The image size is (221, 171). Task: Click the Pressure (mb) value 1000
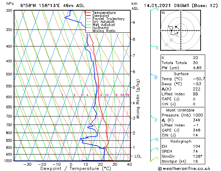point(198,115)
